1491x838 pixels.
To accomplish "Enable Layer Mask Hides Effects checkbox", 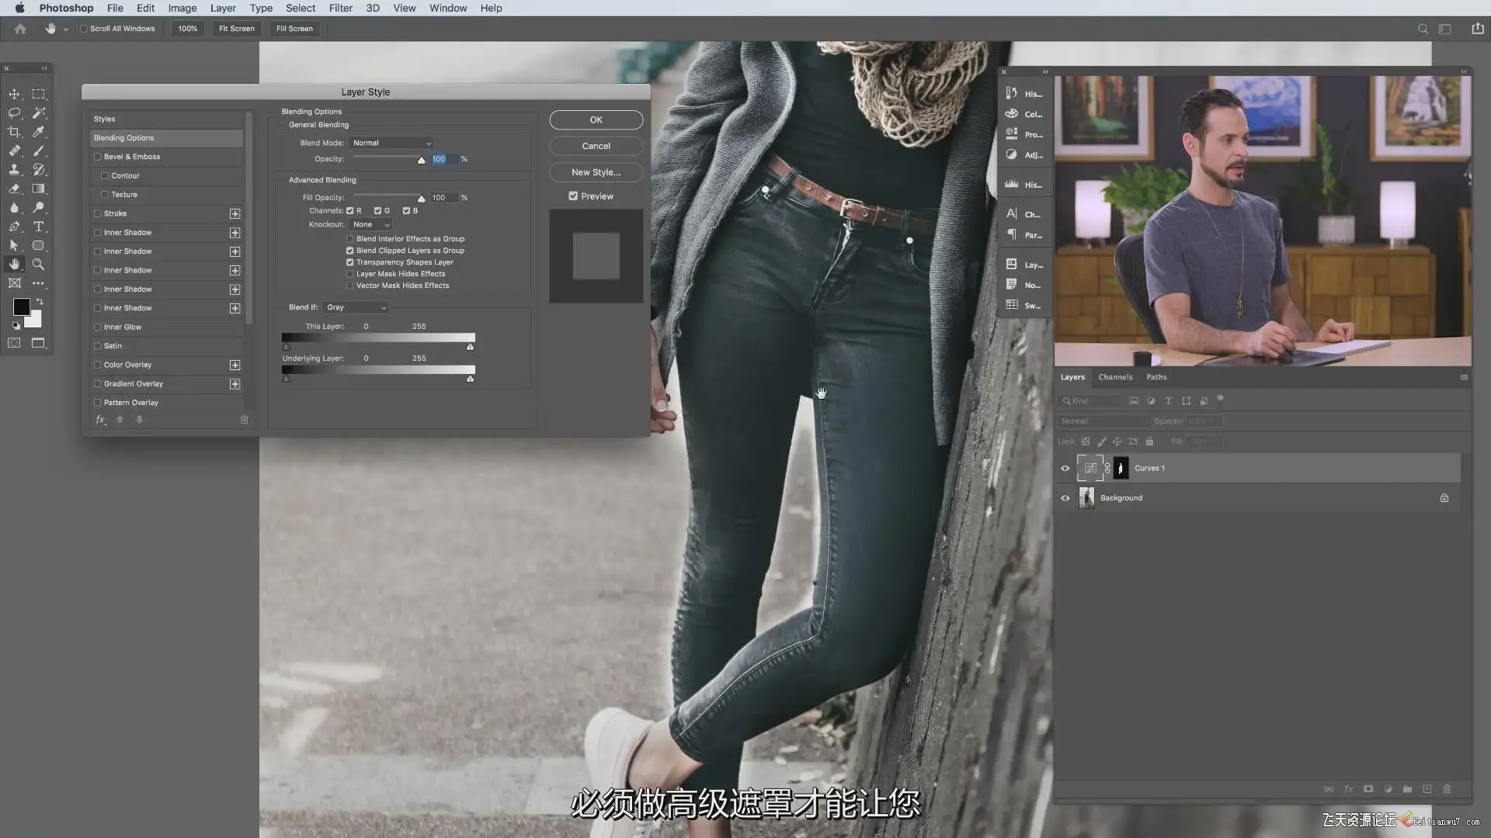I will pyautogui.click(x=350, y=274).
